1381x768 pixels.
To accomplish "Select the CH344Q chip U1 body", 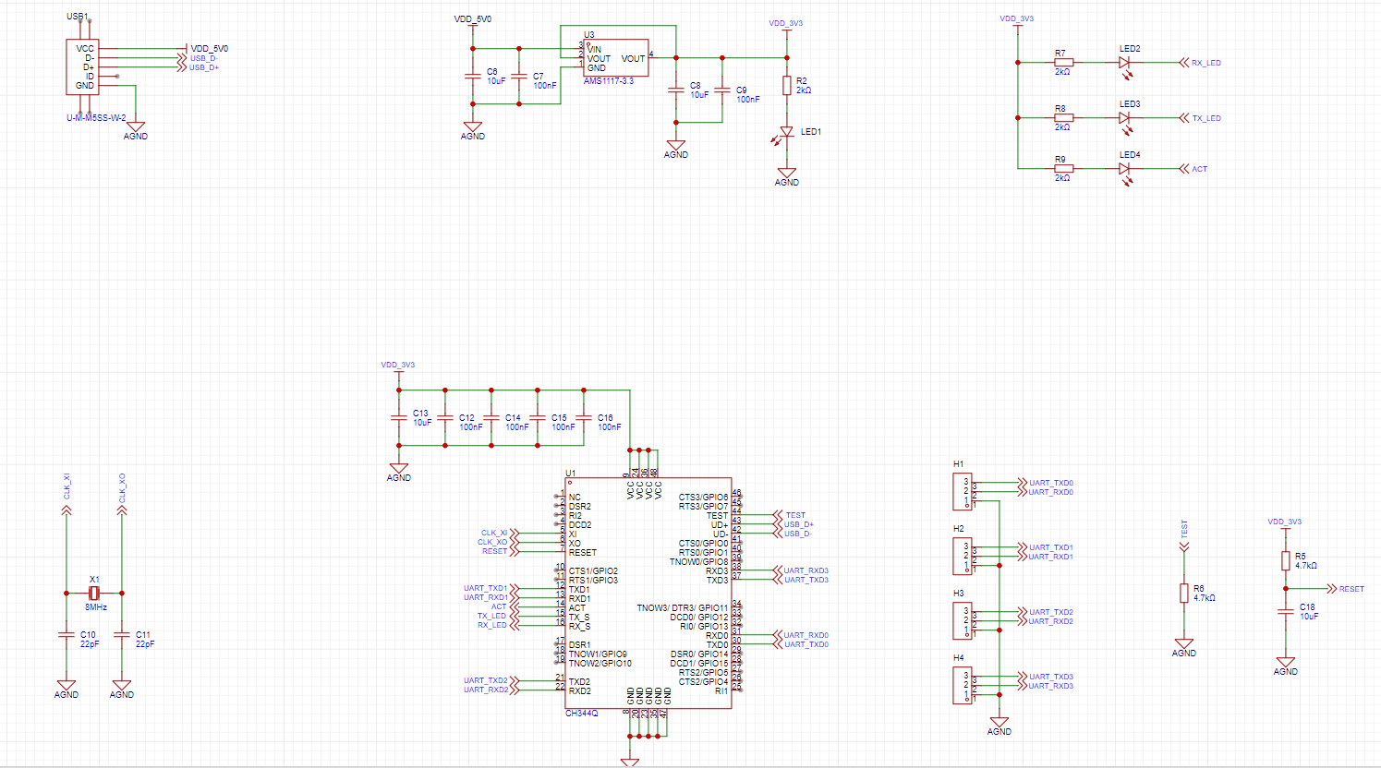I will tap(648, 594).
